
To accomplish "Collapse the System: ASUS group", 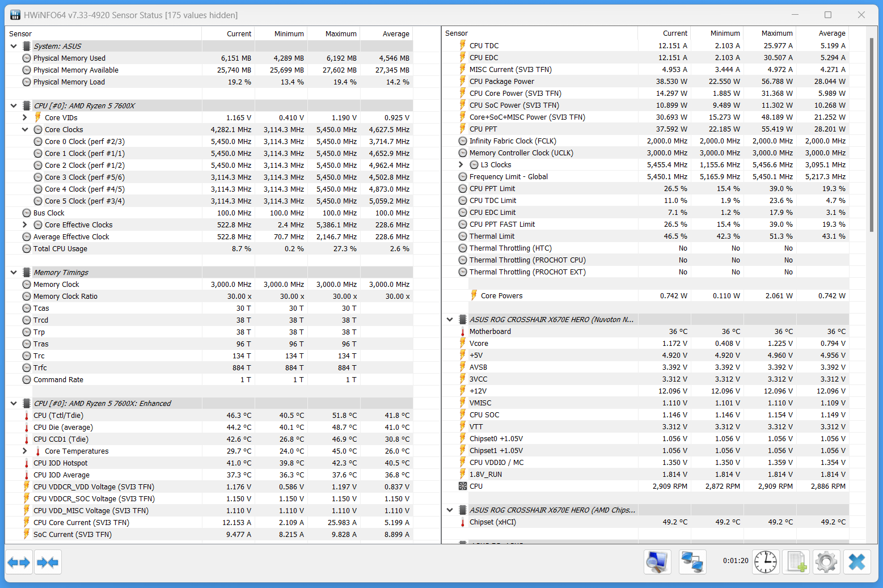I will [x=14, y=46].
